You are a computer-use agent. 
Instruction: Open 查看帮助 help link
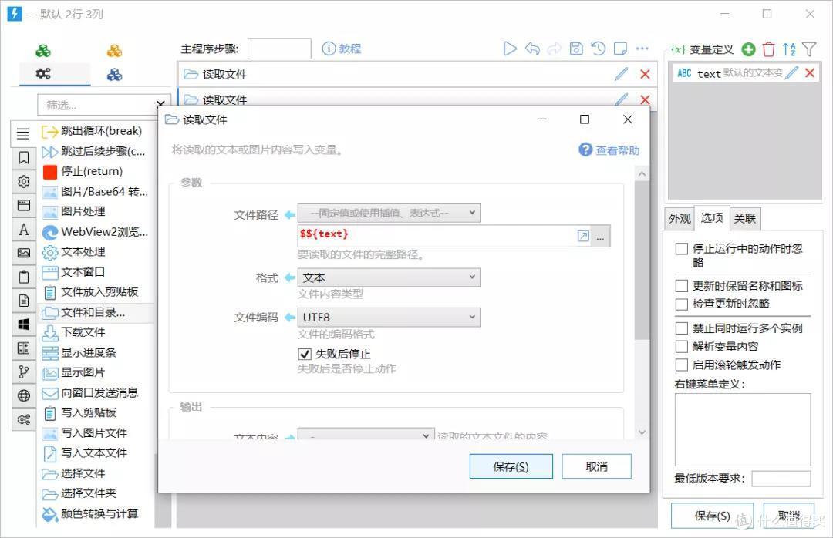coord(609,150)
